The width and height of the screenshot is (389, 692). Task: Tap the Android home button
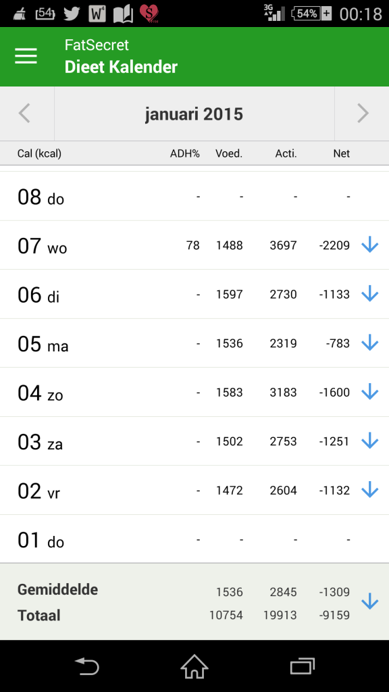pyautogui.click(x=194, y=666)
